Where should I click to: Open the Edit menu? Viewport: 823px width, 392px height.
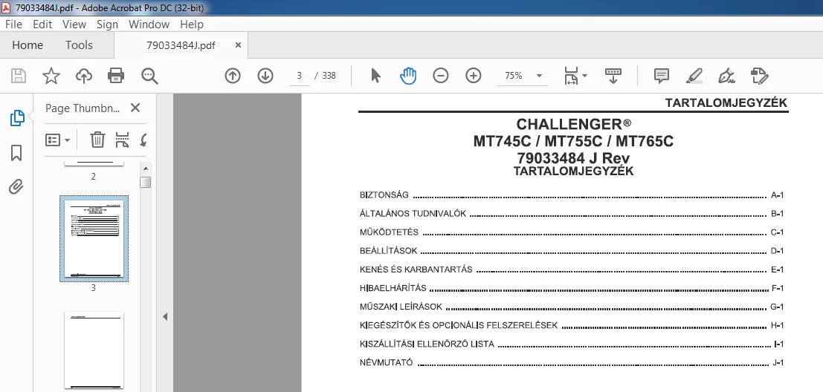tap(42, 24)
